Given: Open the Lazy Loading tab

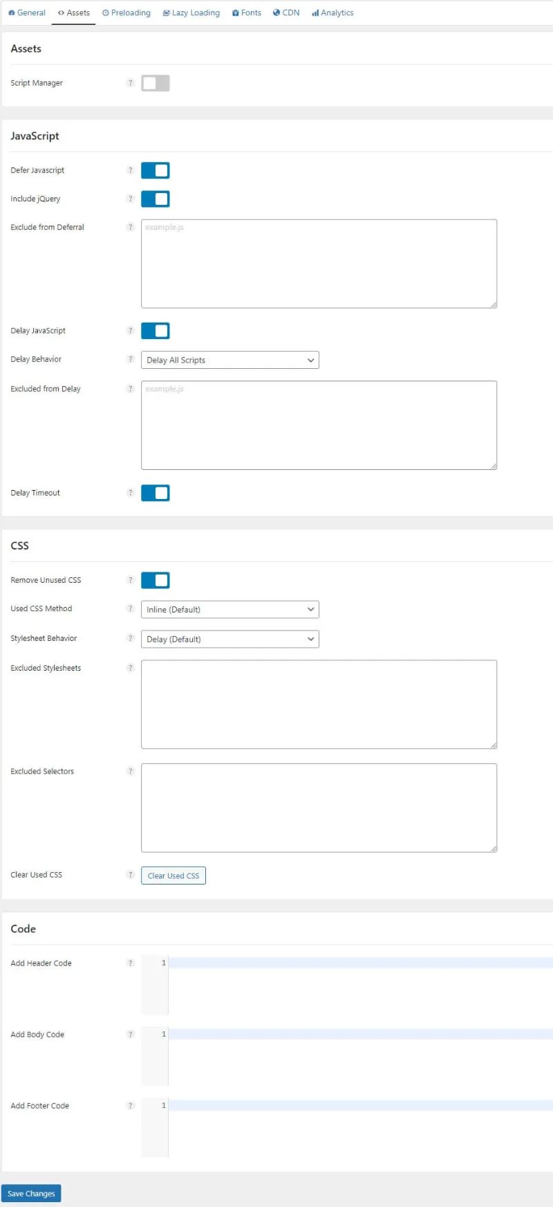Looking at the screenshot, I should click(x=191, y=12).
